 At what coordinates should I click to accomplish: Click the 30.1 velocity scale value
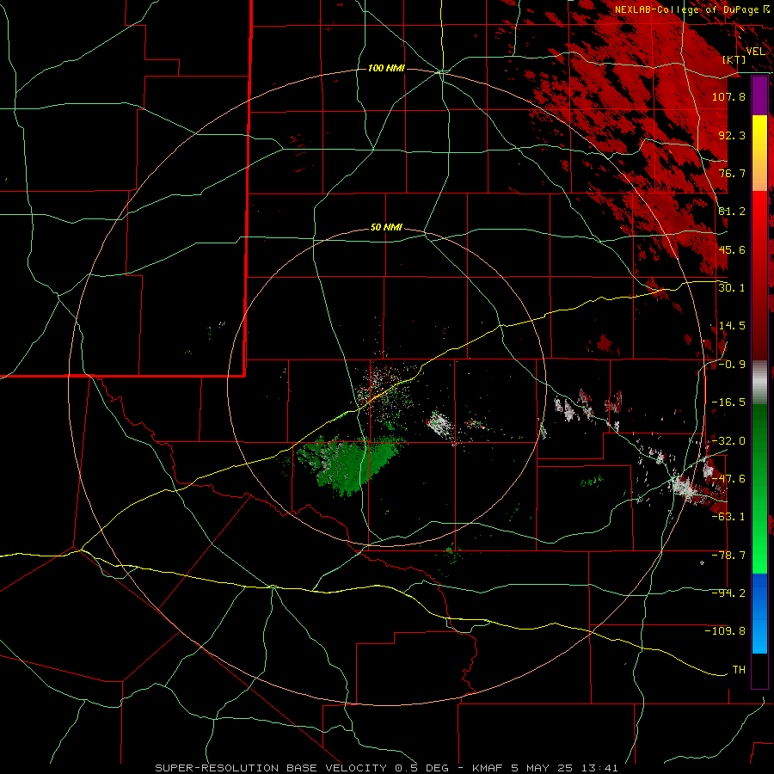[x=732, y=288]
